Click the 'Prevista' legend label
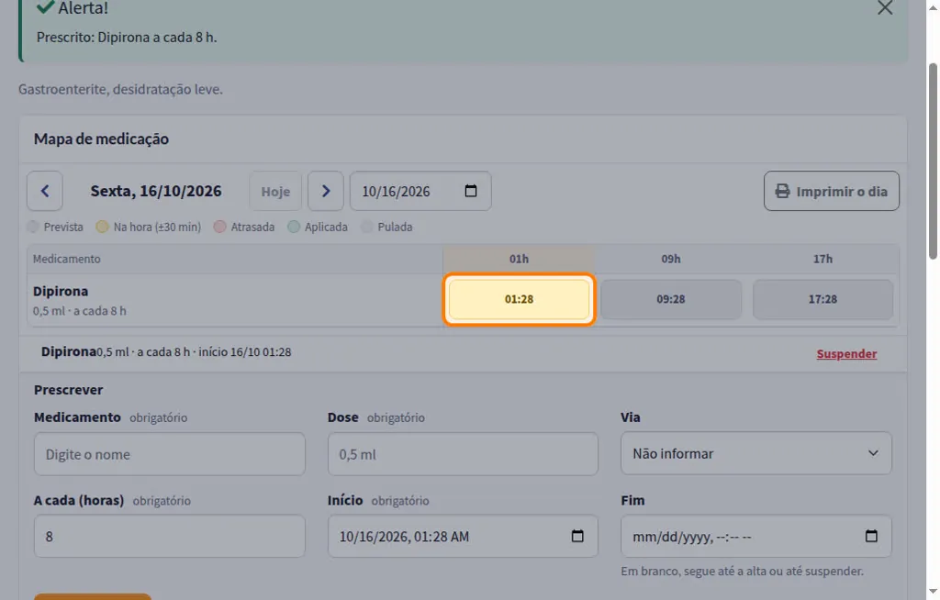The height and width of the screenshot is (600, 940). 63,228
